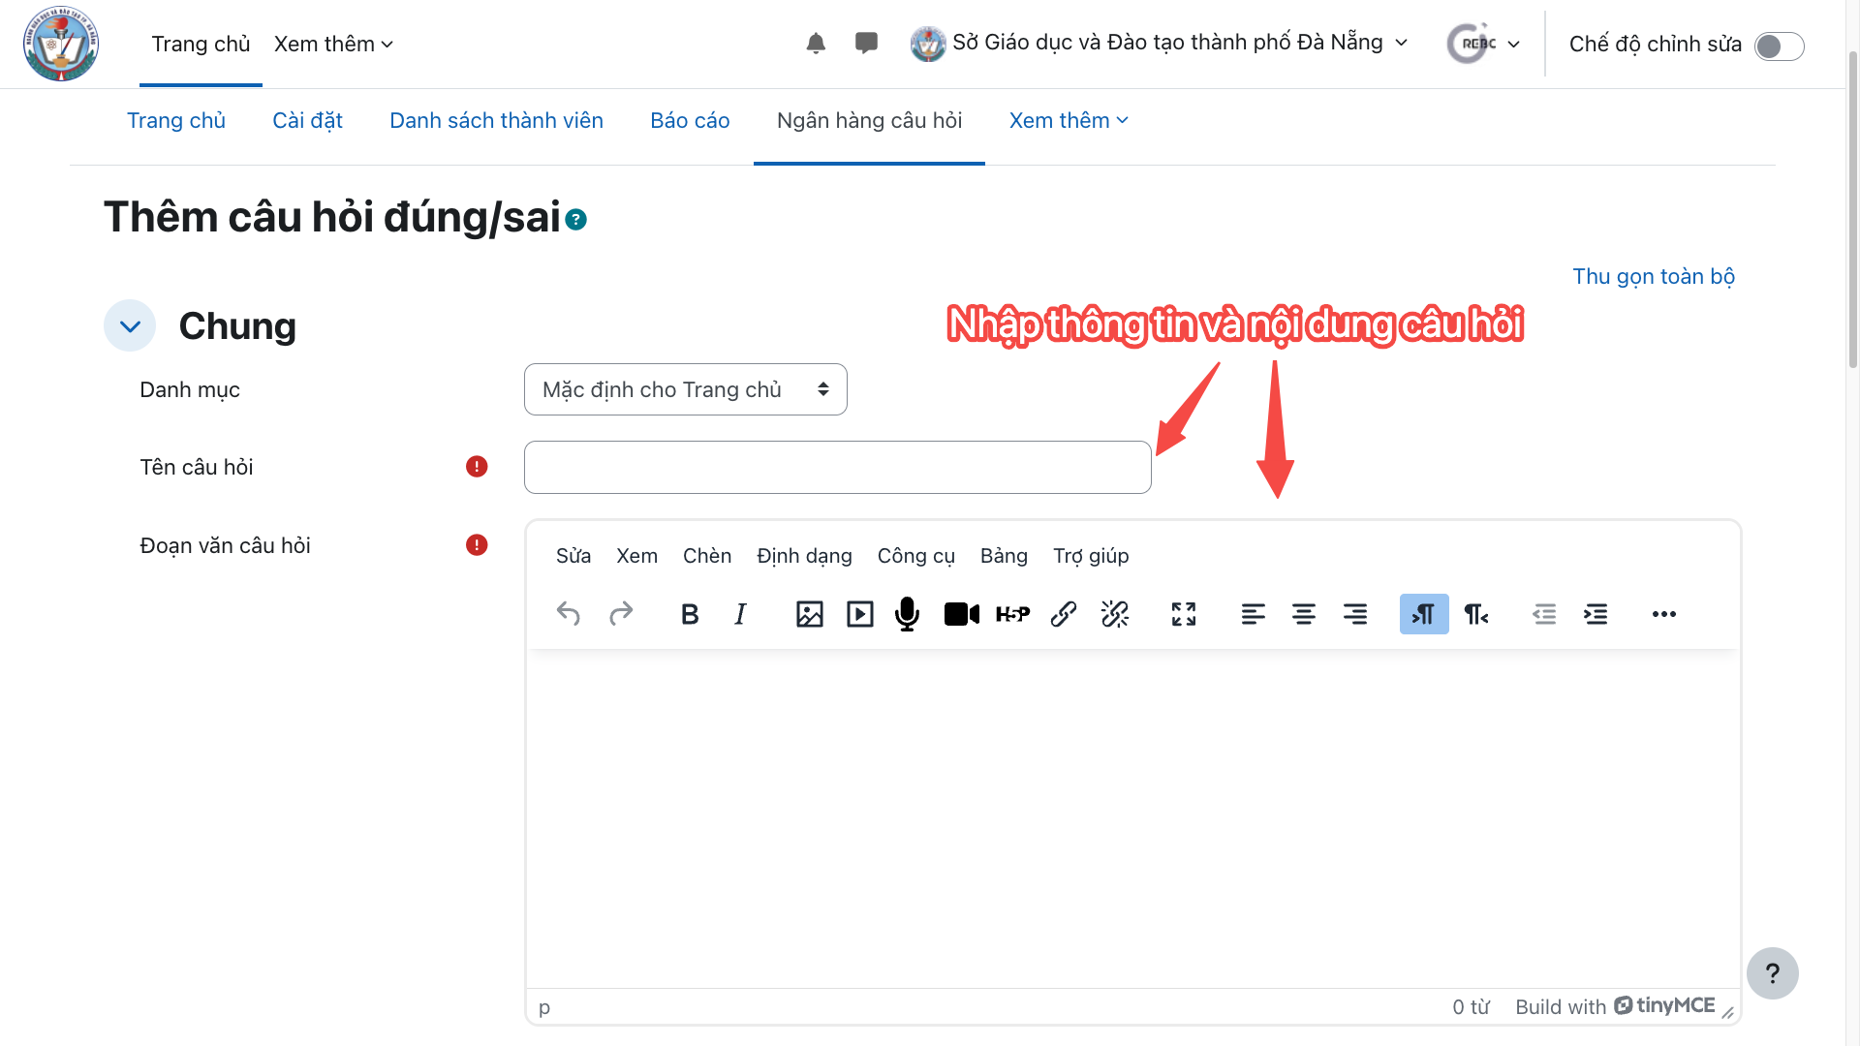This screenshot has width=1860, height=1046.
Task: Open the notifications bell
Action: point(816,44)
